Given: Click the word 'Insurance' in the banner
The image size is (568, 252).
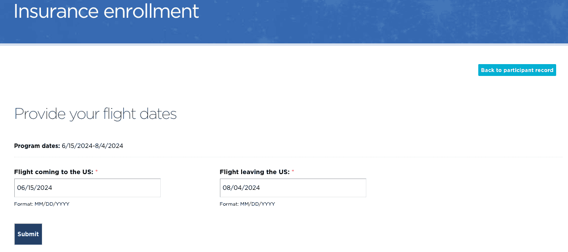Looking at the screenshot, I should [x=52, y=11].
